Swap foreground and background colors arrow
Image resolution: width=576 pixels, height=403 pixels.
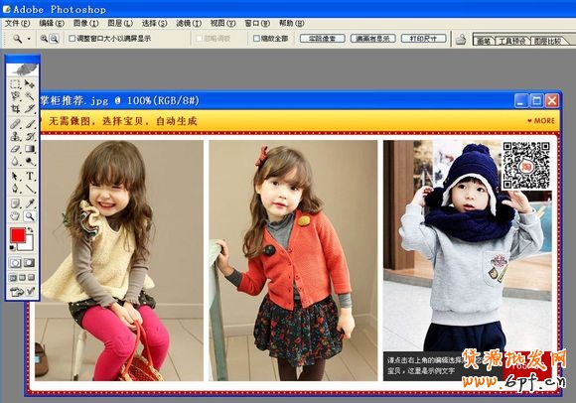click(30, 230)
